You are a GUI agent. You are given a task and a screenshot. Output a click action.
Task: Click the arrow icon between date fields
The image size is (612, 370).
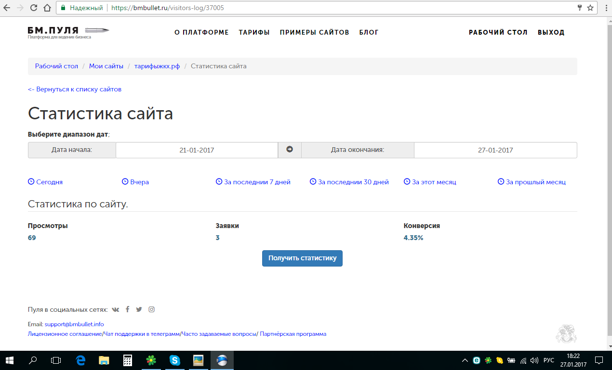pyautogui.click(x=290, y=150)
